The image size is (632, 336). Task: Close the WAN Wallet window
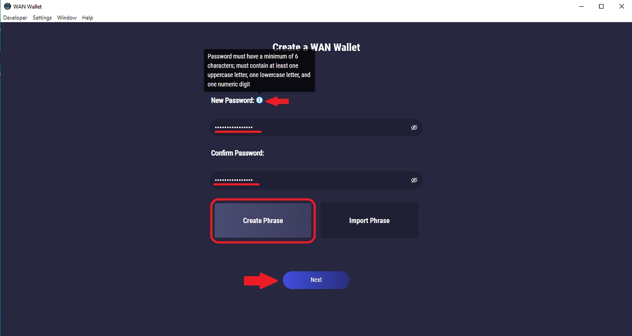point(622,6)
